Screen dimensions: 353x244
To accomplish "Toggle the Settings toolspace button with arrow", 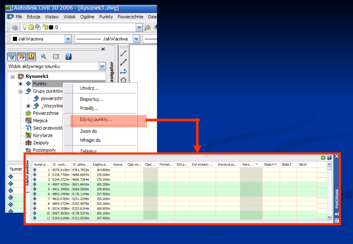I will pos(21,57).
